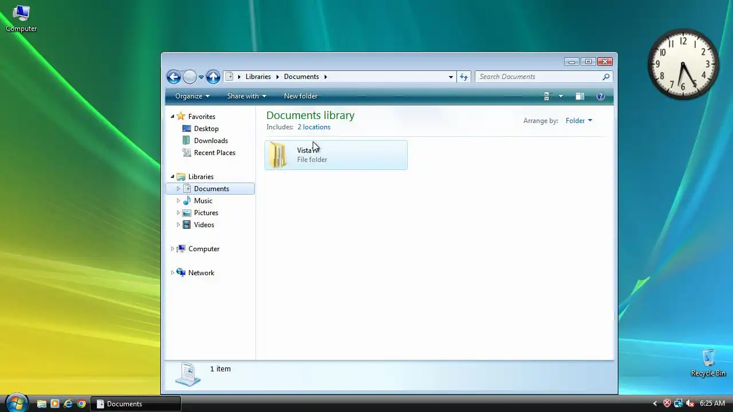This screenshot has width=733, height=412.
Task: Select Computer in the navigation pane
Action: point(204,249)
